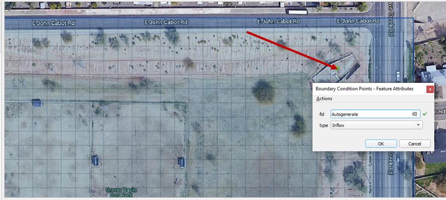Open the type dropdown showing Inflow

point(376,125)
